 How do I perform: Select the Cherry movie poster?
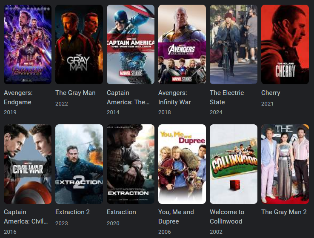pos(285,44)
